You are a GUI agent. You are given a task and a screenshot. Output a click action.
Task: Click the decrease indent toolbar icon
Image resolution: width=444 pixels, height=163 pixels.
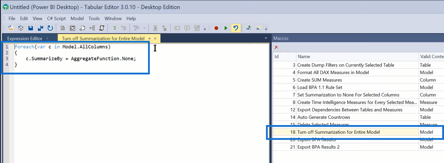click(124, 28)
